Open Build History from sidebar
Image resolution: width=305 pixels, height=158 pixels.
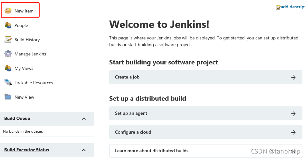tap(27, 40)
